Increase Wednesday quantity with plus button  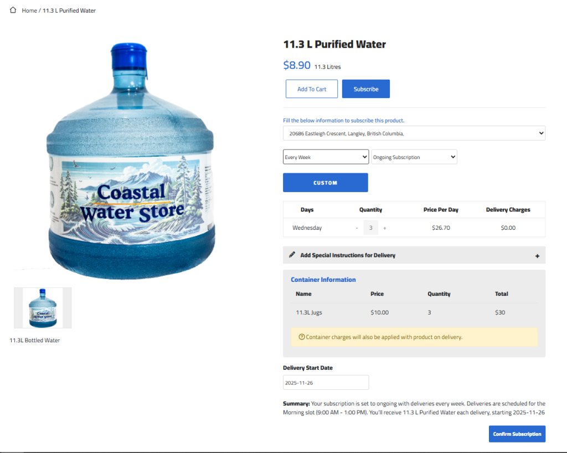pyautogui.click(x=385, y=228)
